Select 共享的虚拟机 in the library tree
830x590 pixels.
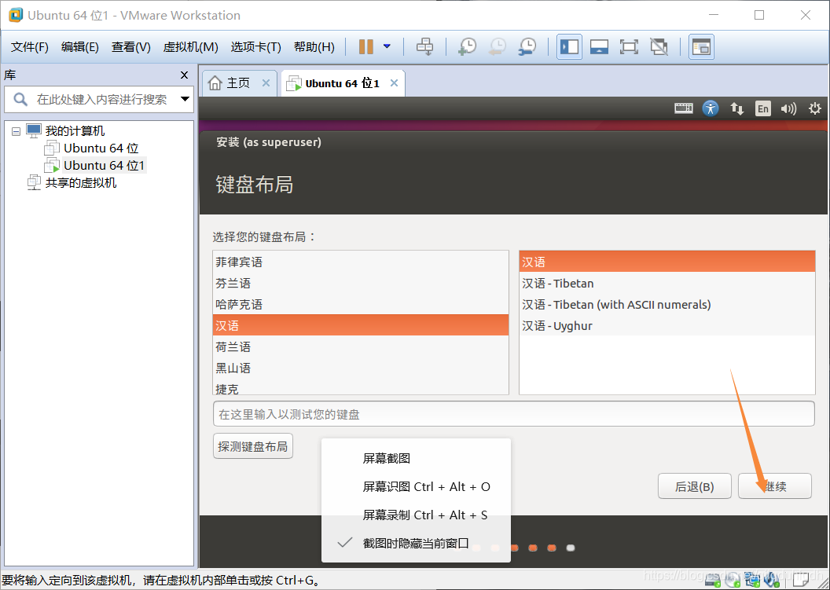pos(80,183)
